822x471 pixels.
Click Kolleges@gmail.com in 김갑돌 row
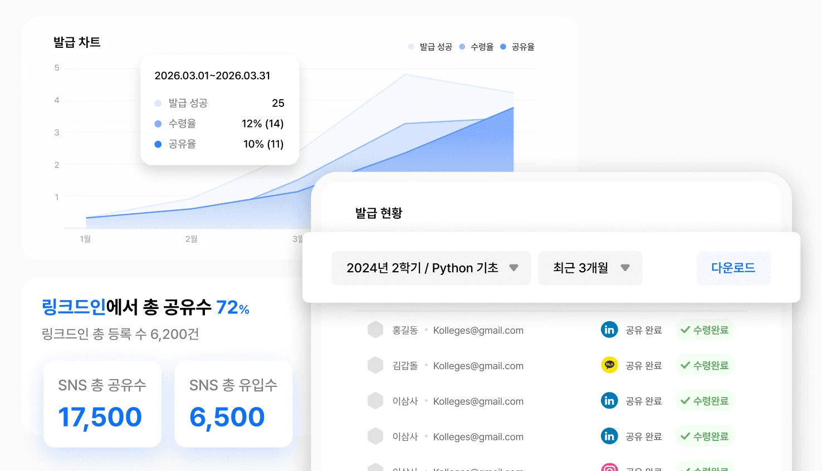pyautogui.click(x=478, y=366)
